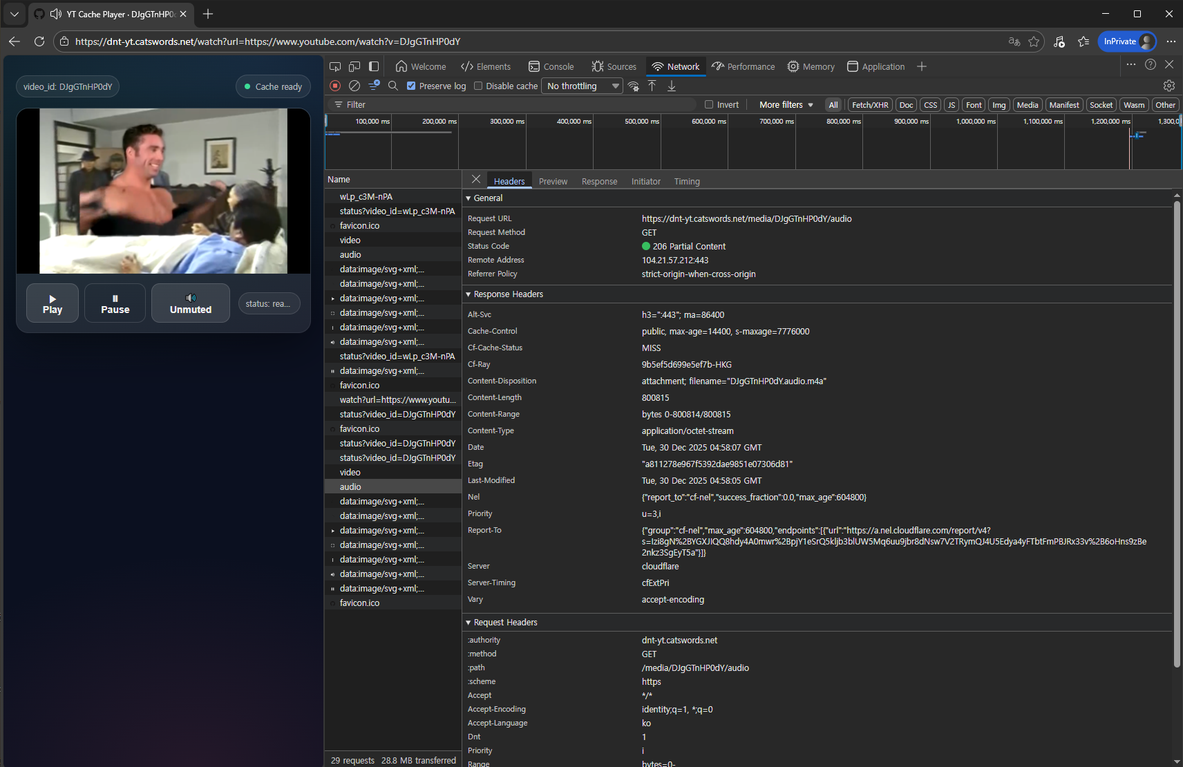Click the Import HAR upload arrow
The width and height of the screenshot is (1183, 767).
pos(652,86)
